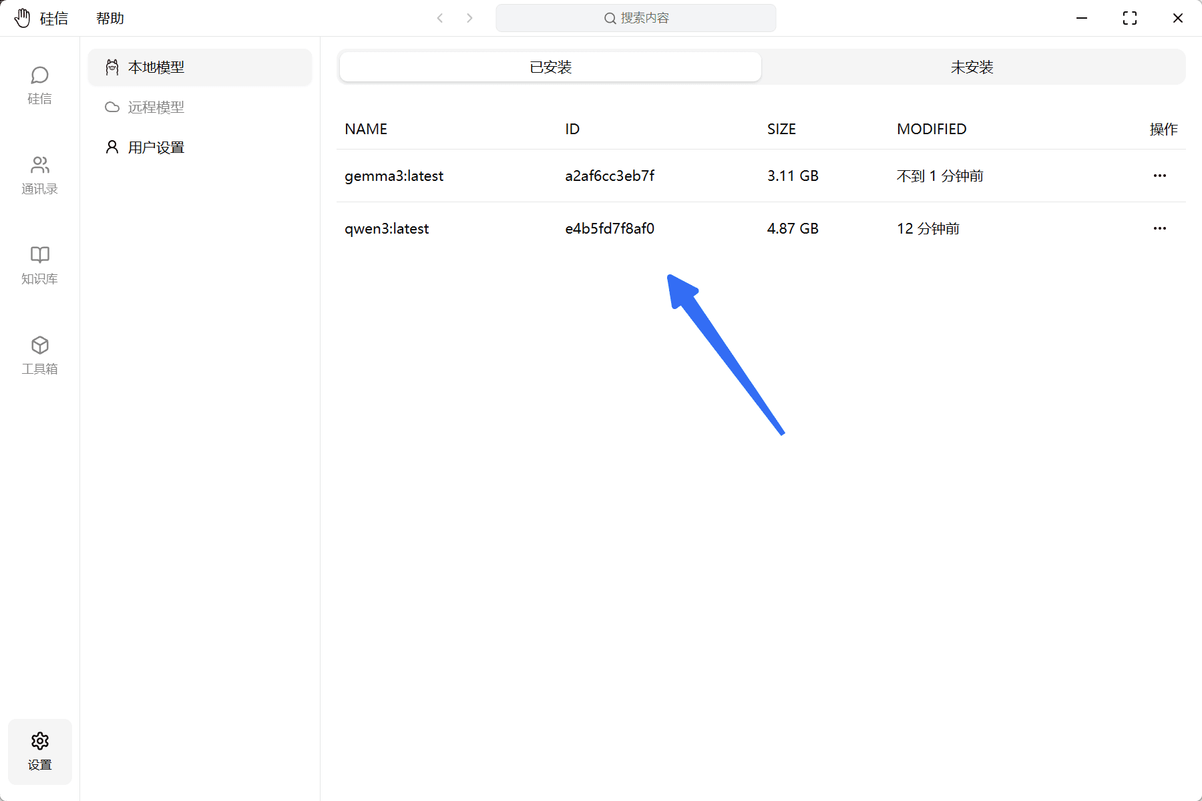Click the 3.11 GB size value
This screenshot has height=801, width=1202.
793,176
